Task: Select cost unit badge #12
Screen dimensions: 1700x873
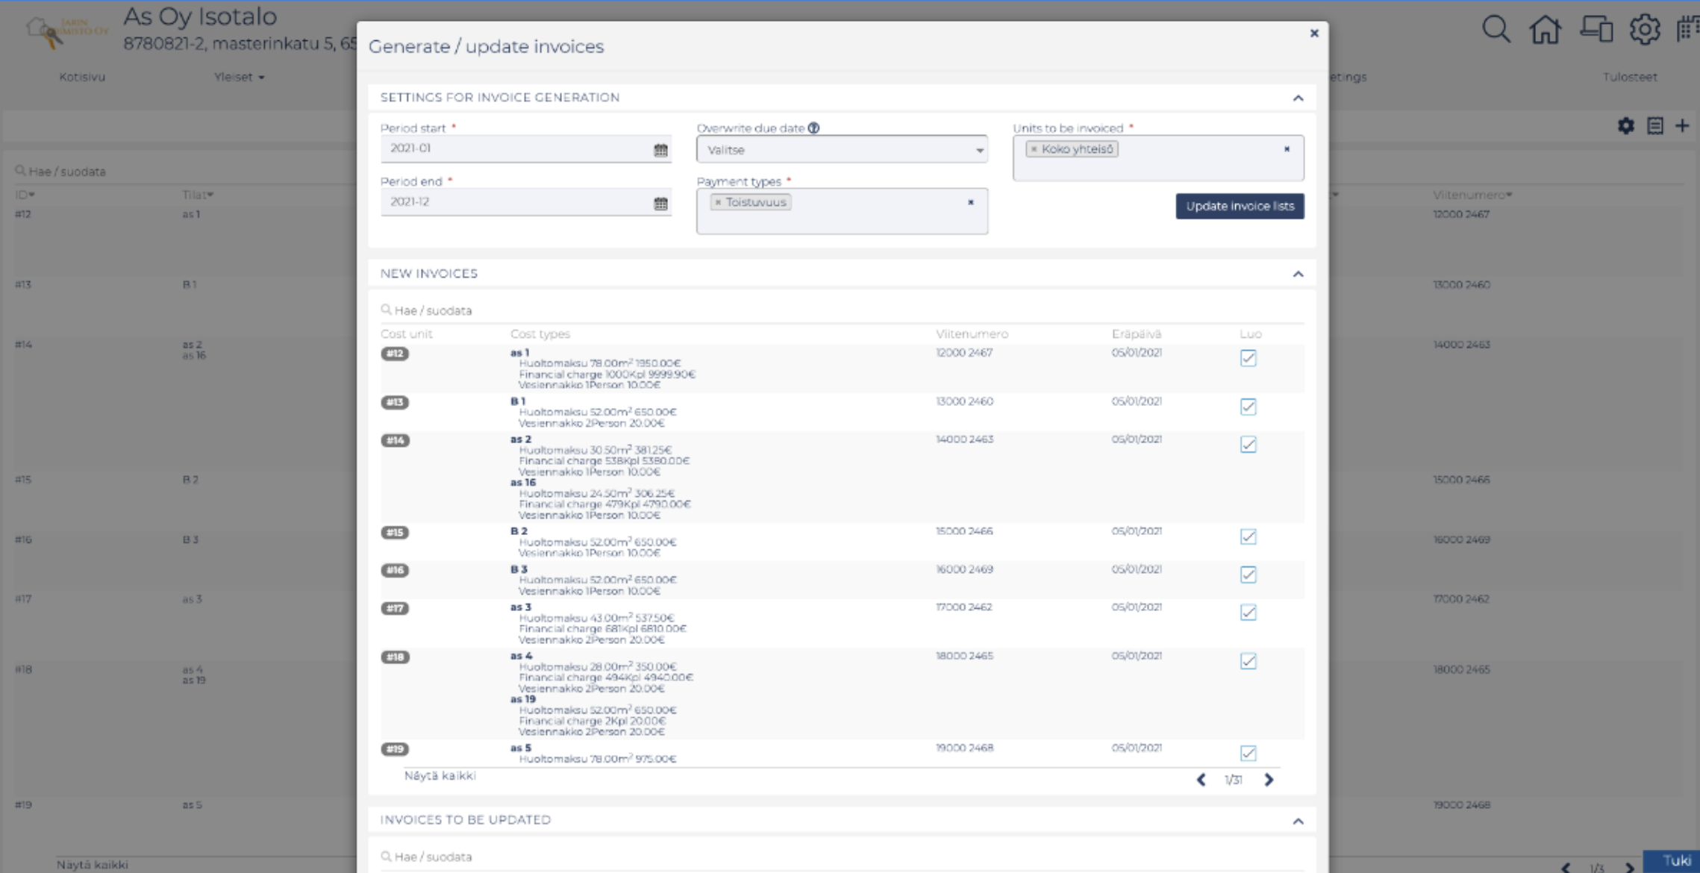Action: tap(395, 354)
